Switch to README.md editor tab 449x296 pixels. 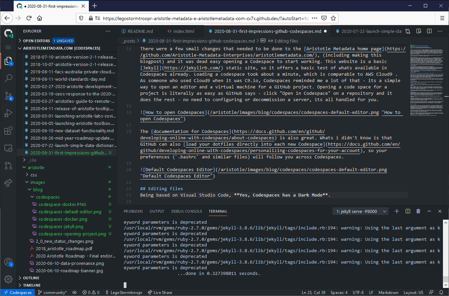pyautogui.click(x=140, y=31)
